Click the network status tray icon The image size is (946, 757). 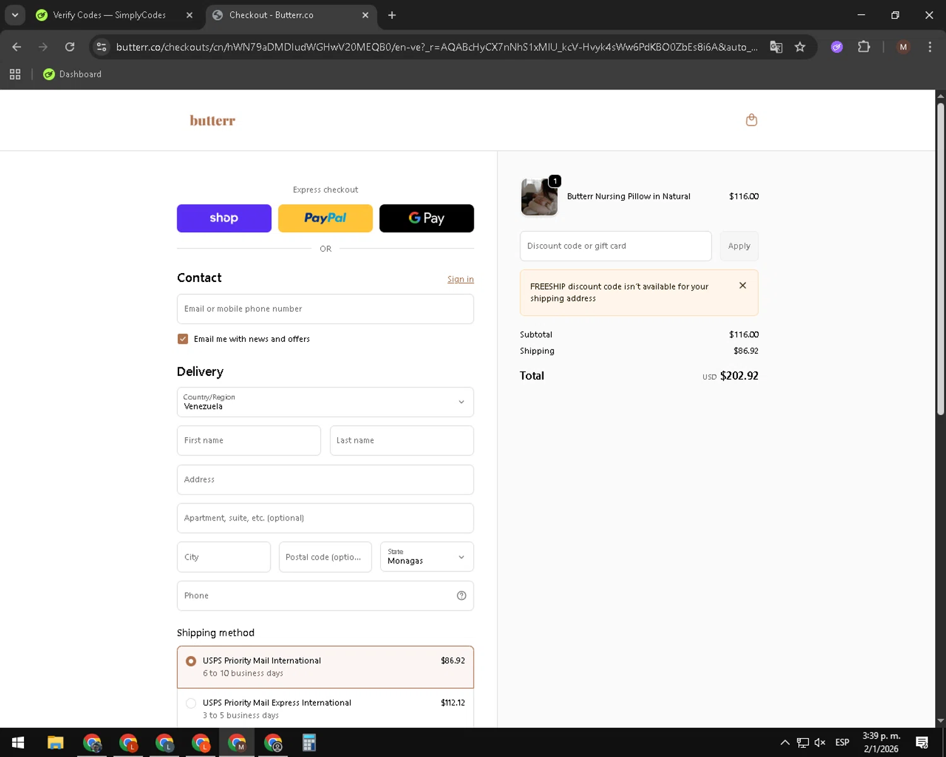[x=803, y=742]
